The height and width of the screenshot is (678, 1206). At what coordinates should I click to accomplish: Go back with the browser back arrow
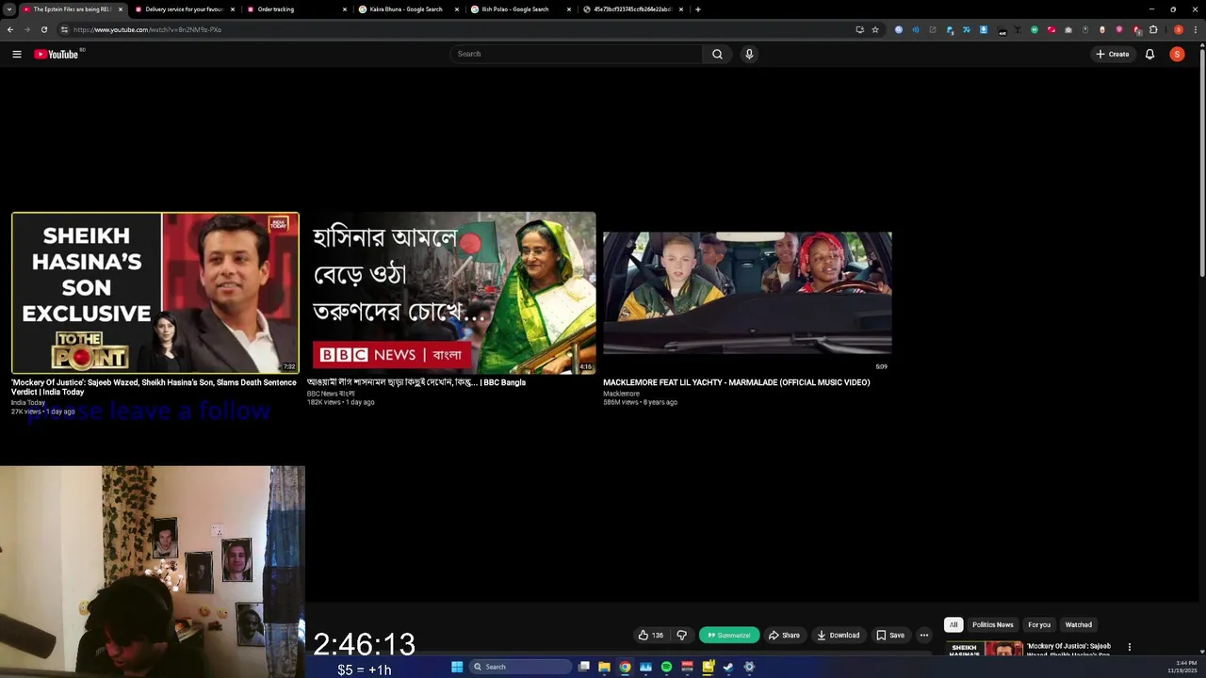point(10,29)
